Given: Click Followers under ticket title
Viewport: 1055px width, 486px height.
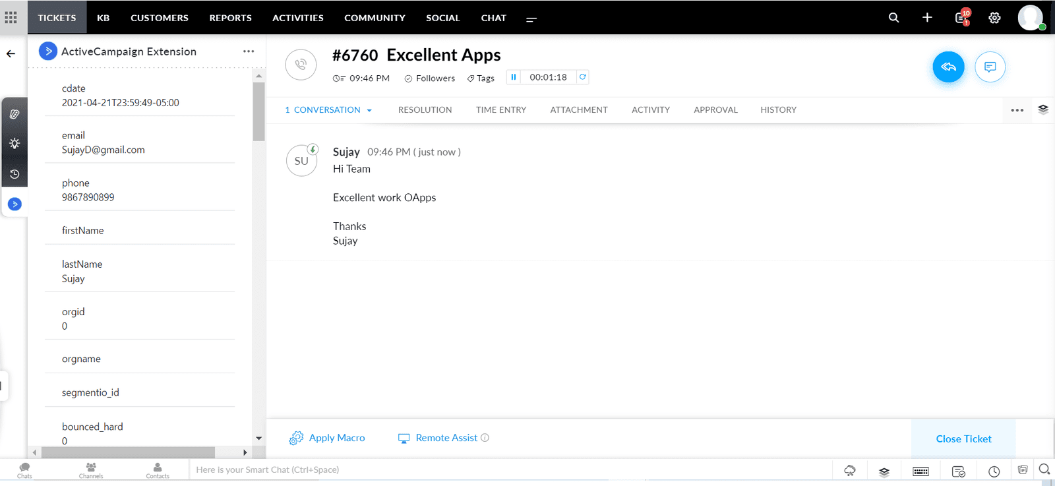Looking at the screenshot, I should tap(429, 78).
